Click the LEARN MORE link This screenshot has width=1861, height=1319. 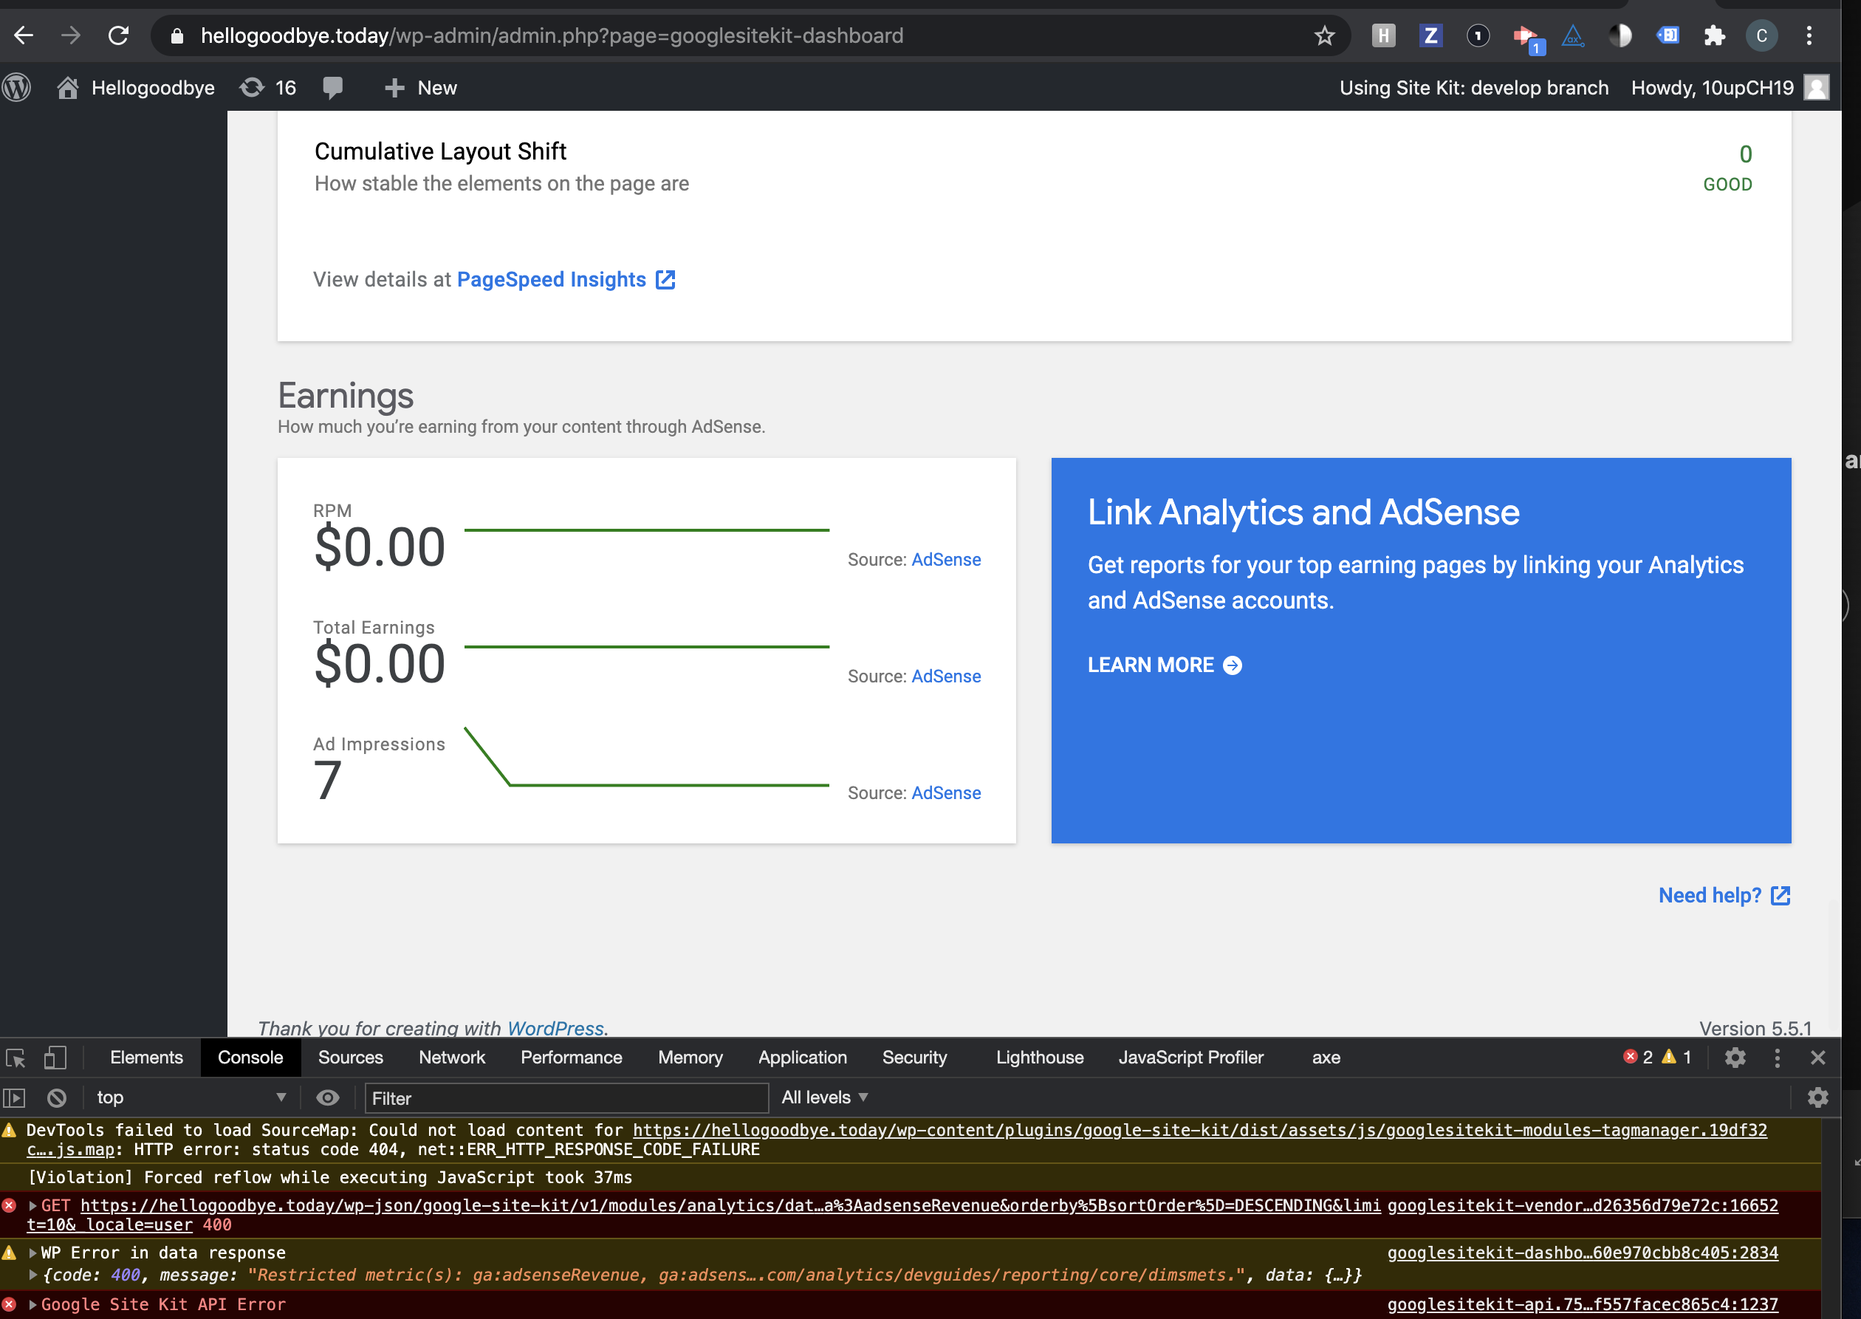click(1165, 665)
